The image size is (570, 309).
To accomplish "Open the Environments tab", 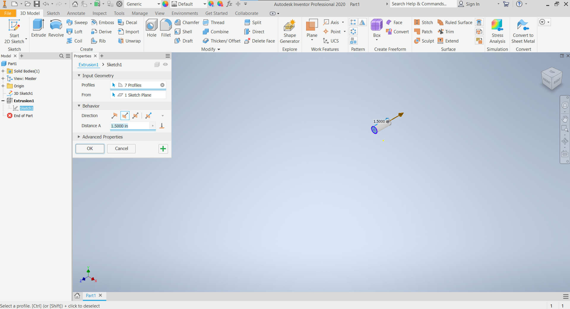I will click(185, 13).
